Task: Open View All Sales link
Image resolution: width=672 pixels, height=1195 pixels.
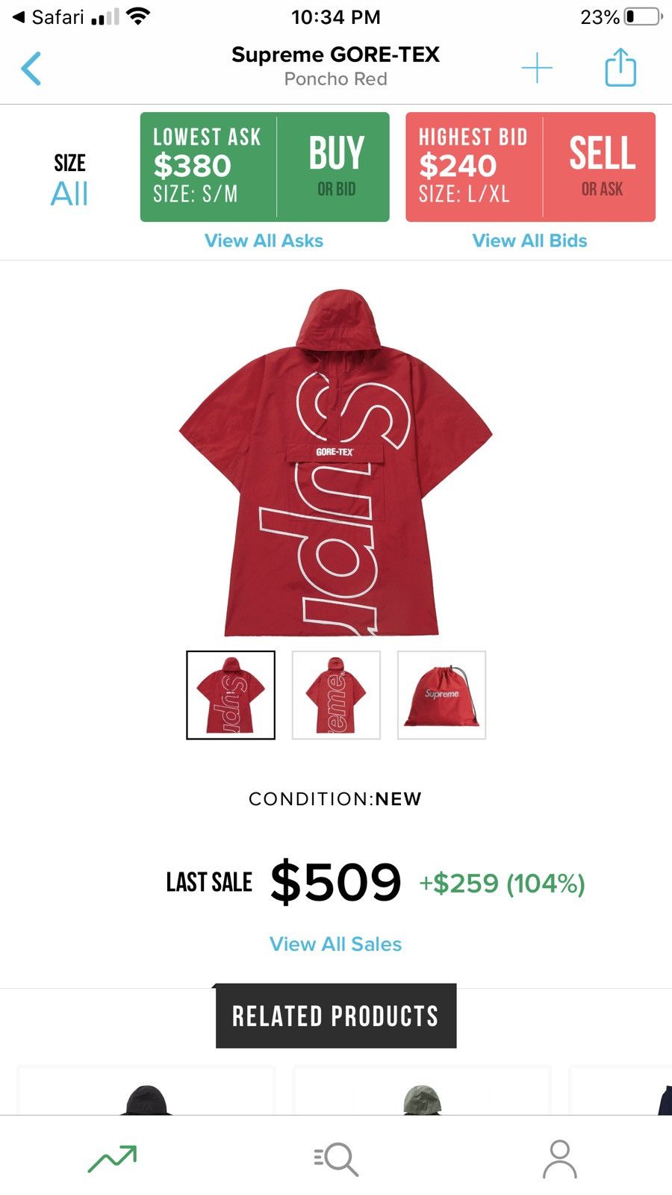Action: [x=335, y=944]
